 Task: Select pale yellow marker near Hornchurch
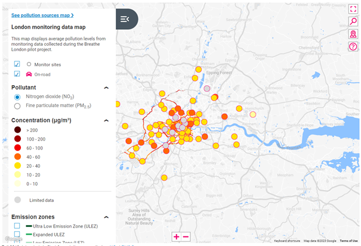pyautogui.click(x=253, y=114)
